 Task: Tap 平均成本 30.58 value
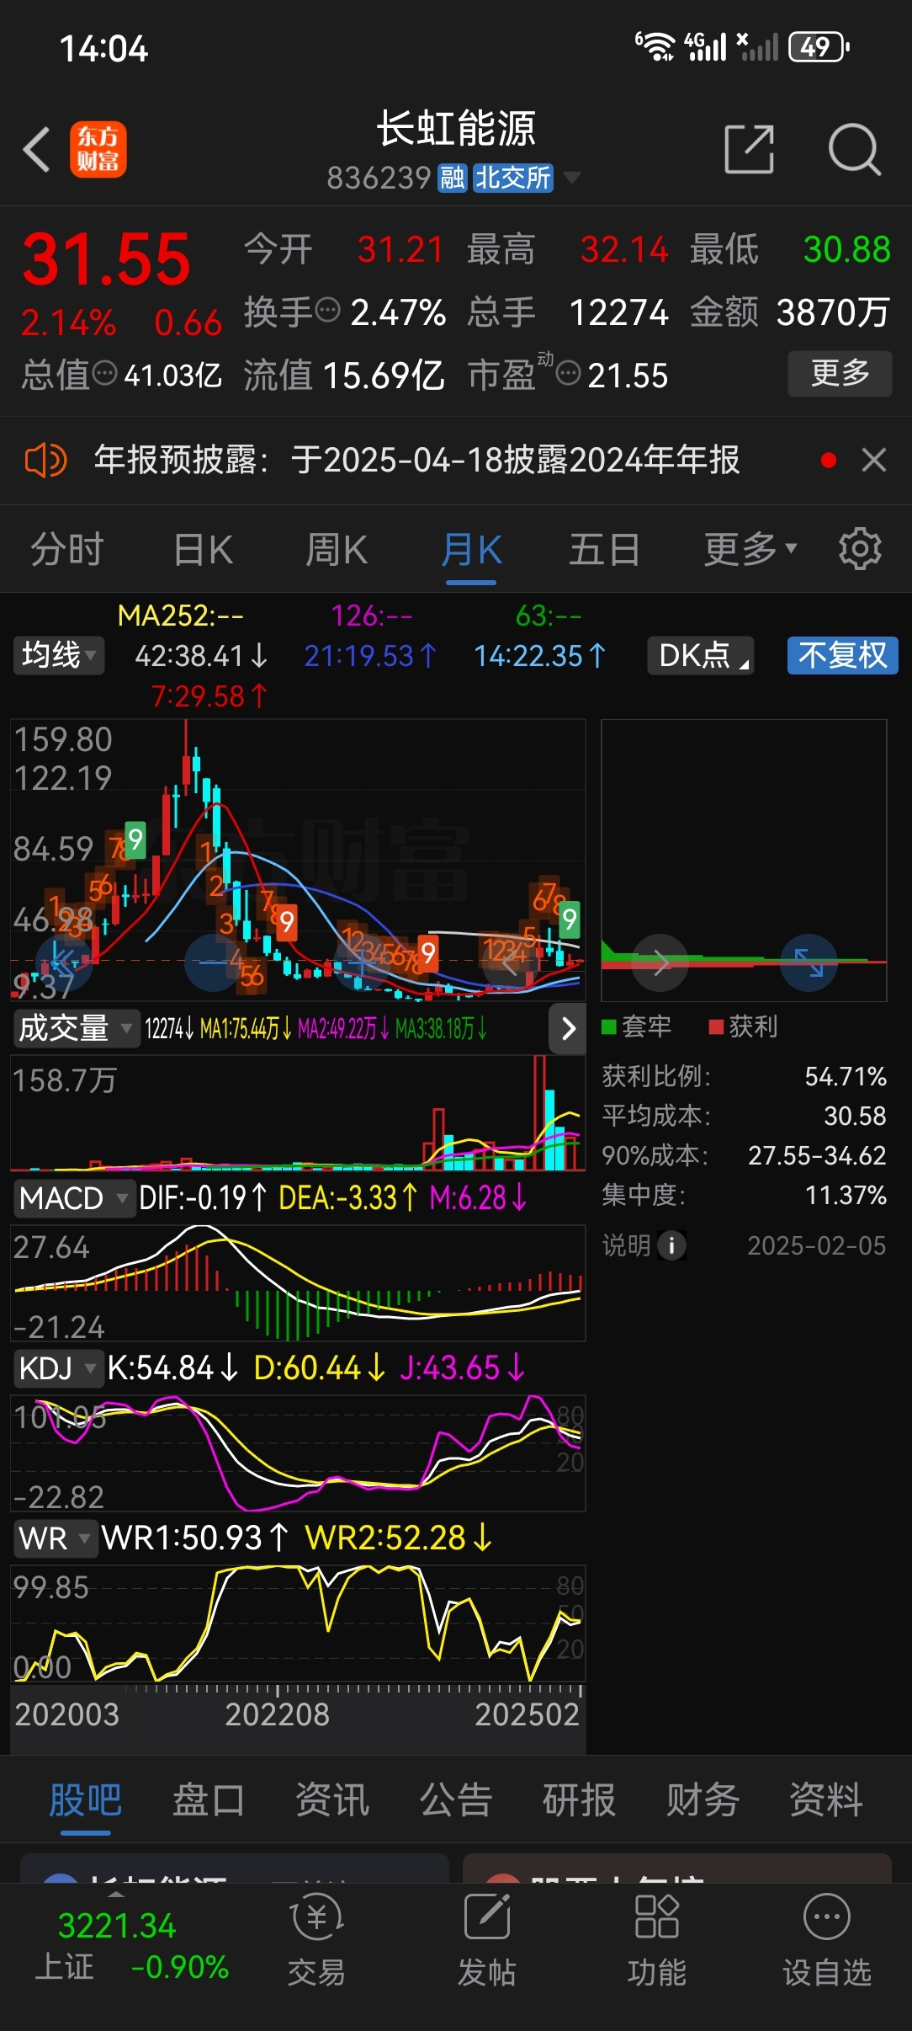855,1116
